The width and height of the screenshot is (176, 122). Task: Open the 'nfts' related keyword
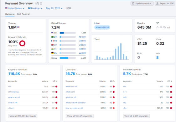click(125, 108)
